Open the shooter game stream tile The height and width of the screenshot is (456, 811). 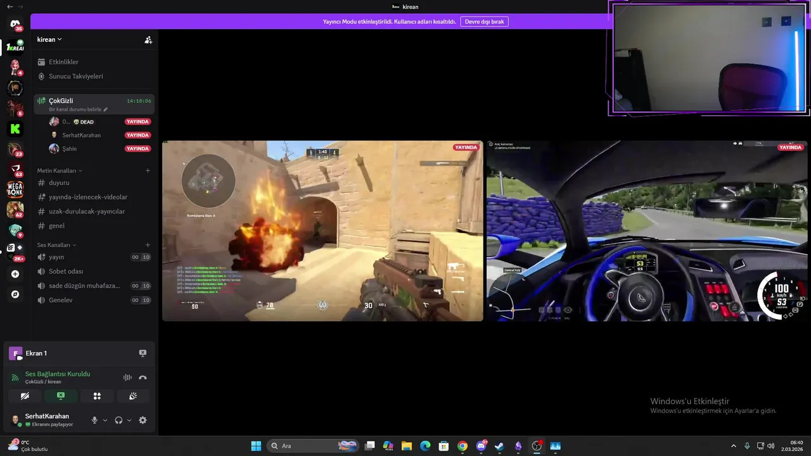pyautogui.click(x=322, y=231)
